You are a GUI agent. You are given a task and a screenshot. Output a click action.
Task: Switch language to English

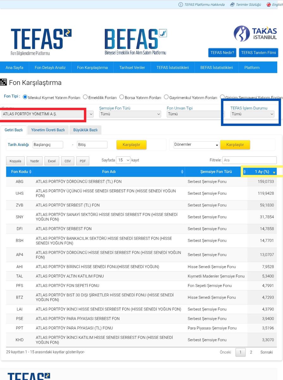pyautogui.click(x=274, y=4)
